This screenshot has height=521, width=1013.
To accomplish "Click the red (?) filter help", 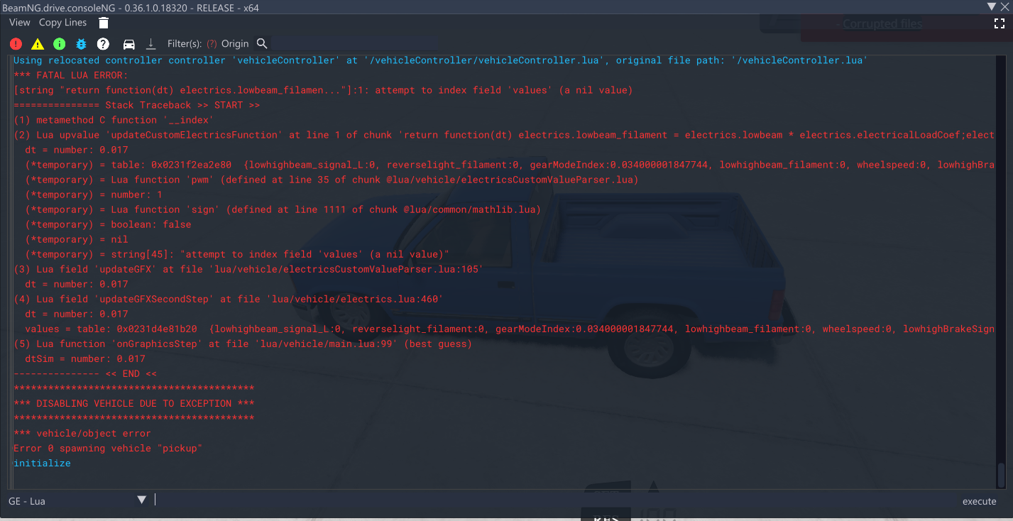I will 212,43.
